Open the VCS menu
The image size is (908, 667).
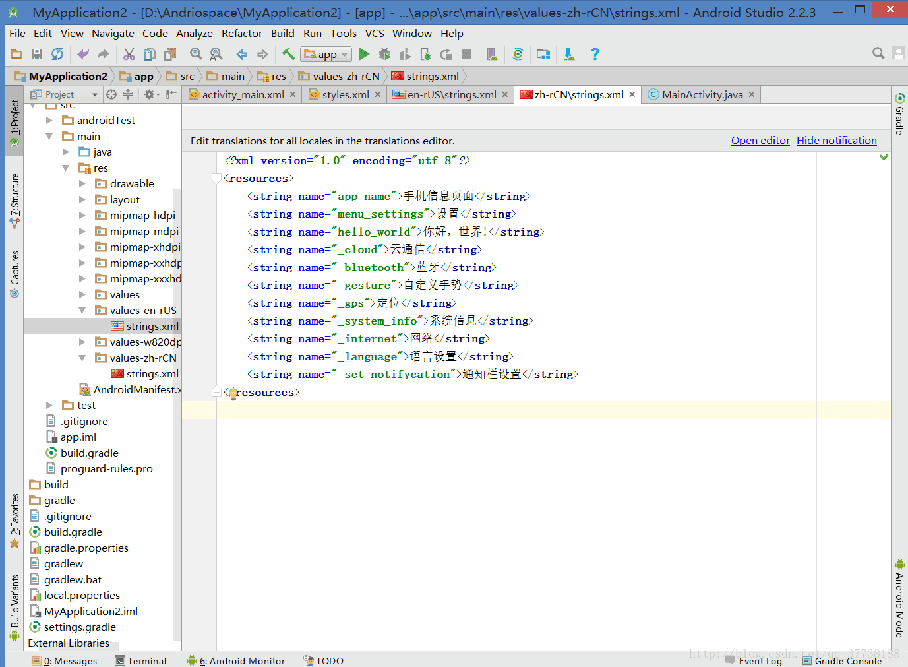pyautogui.click(x=375, y=33)
